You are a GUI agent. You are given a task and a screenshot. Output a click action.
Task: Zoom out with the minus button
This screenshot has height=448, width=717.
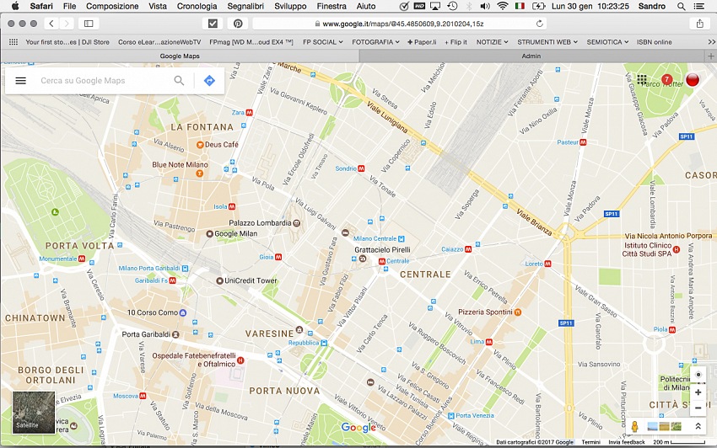pyautogui.click(x=698, y=408)
